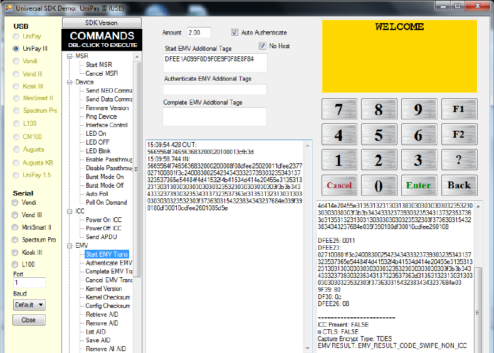Click the yellow WELCOME display panel
The image size is (494, 353).
[399, 56]
